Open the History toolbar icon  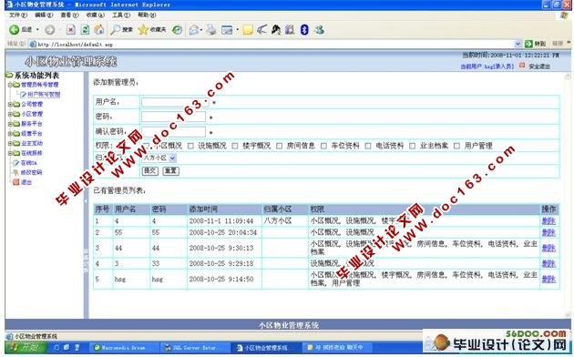pos(177,30)
